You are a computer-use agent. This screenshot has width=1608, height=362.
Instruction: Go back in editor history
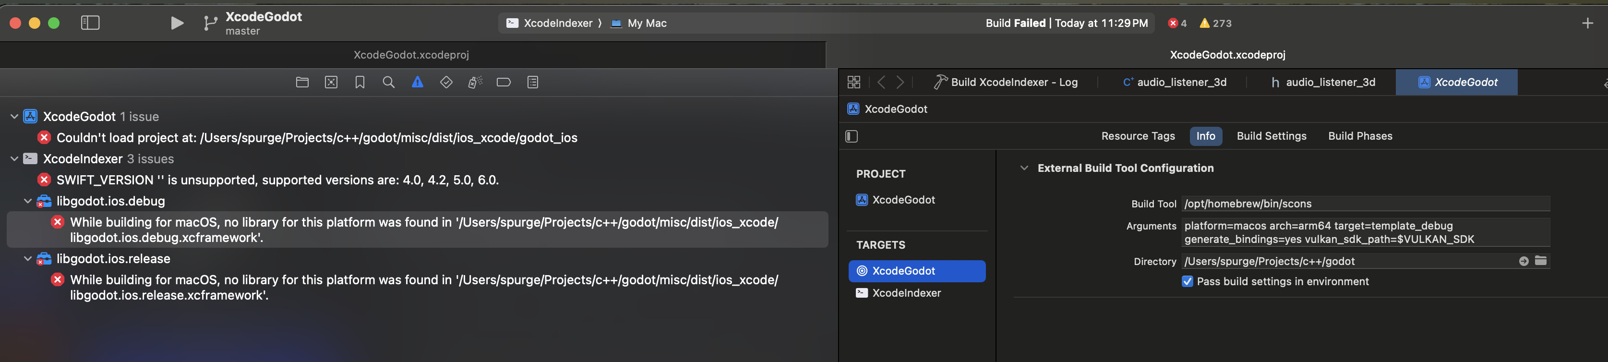pos(881,83)
